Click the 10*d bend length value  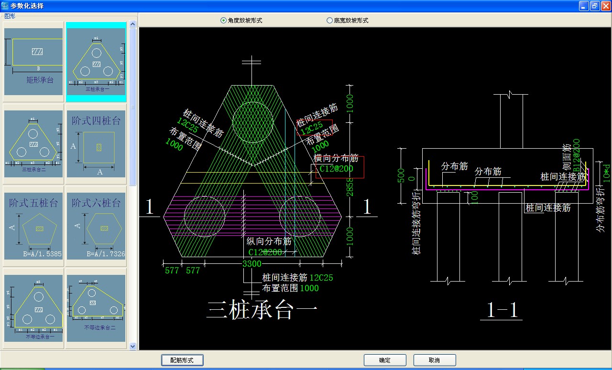pyautogui.click(x=607, y=173)
